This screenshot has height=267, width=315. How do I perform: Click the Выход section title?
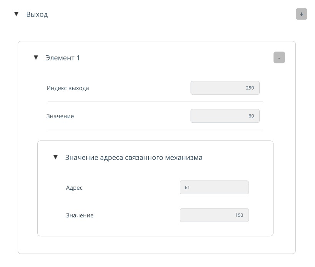(37, 15)
